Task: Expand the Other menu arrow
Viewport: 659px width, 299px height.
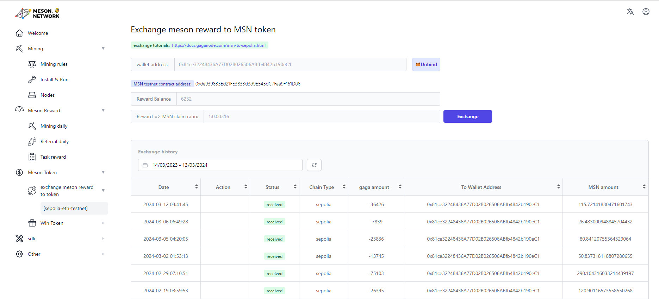Action: (x=103, y=254)
